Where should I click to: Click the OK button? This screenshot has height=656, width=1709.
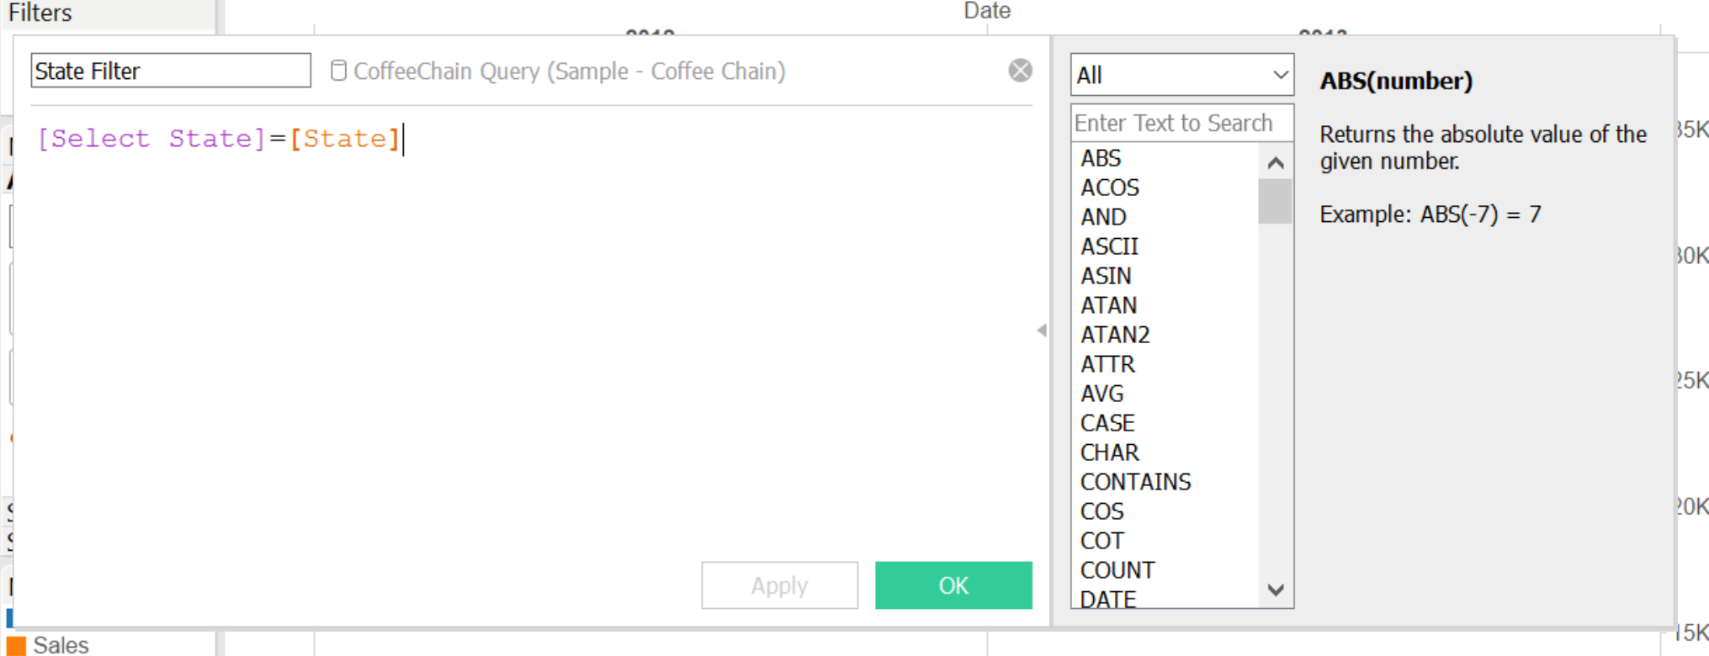point(953,585)
